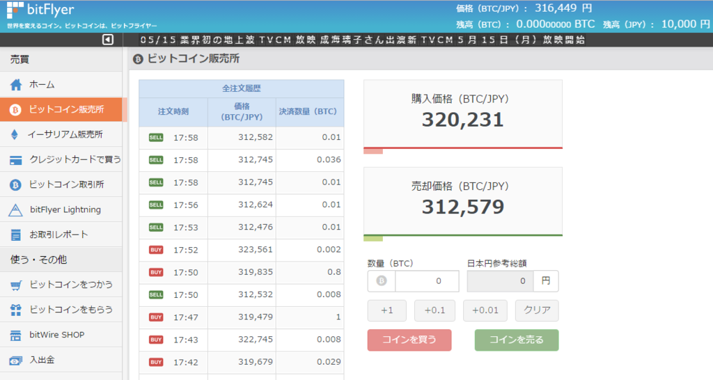The height and width of the screenshot is (380, 713).
Task: Open イーサリアム販売所 menu item
Action: point(61,134)
